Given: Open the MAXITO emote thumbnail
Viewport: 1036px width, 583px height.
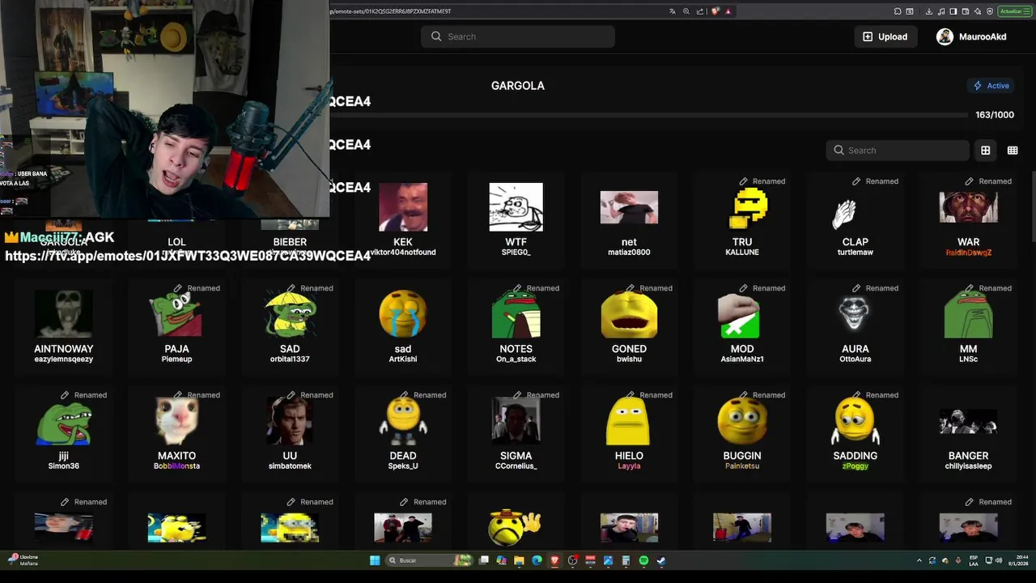Looking at the screenshot, I should 176,421.
